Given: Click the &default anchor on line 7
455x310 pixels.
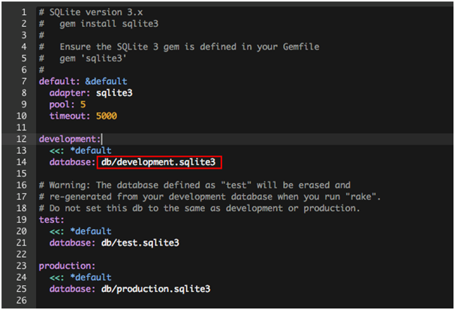Looking at the screenshot, I should (106, 81).
